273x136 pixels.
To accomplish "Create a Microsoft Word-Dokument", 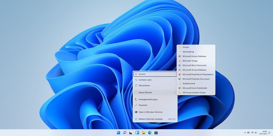I will [x=196, y=65].
